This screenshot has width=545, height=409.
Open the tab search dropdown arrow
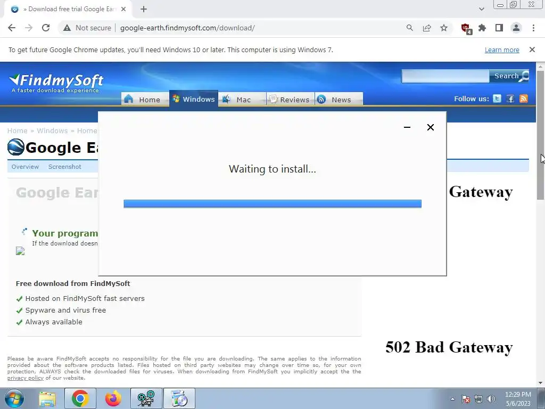(481, 9)
